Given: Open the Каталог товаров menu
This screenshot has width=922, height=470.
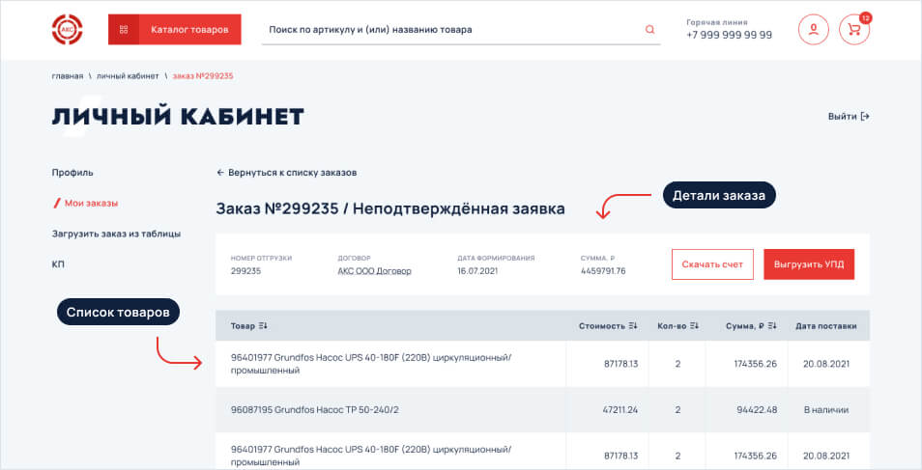Looking at the screenshot, I should tap(175, 30).
